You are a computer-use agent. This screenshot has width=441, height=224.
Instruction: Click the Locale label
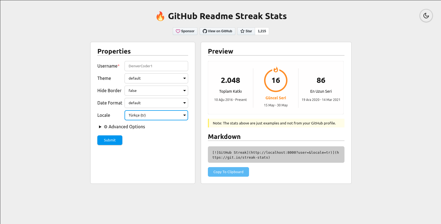pos(104,115)
